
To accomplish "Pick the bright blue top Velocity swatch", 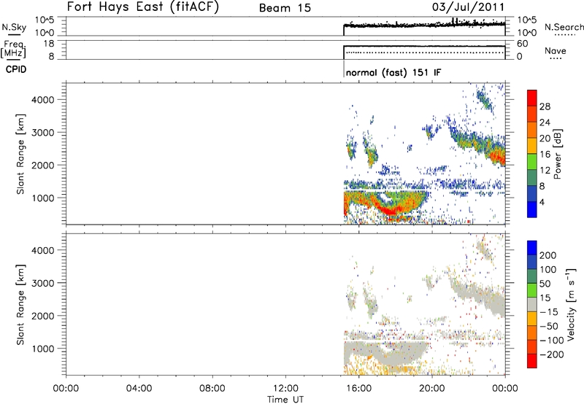I will tap(532, 248).
